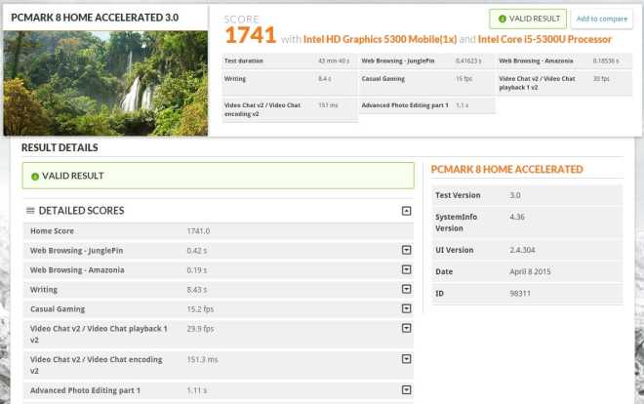Click the jungle waterfall thumbnail image
The height and width of the screenshot is (404, 644).
click(x=105, y=83)
